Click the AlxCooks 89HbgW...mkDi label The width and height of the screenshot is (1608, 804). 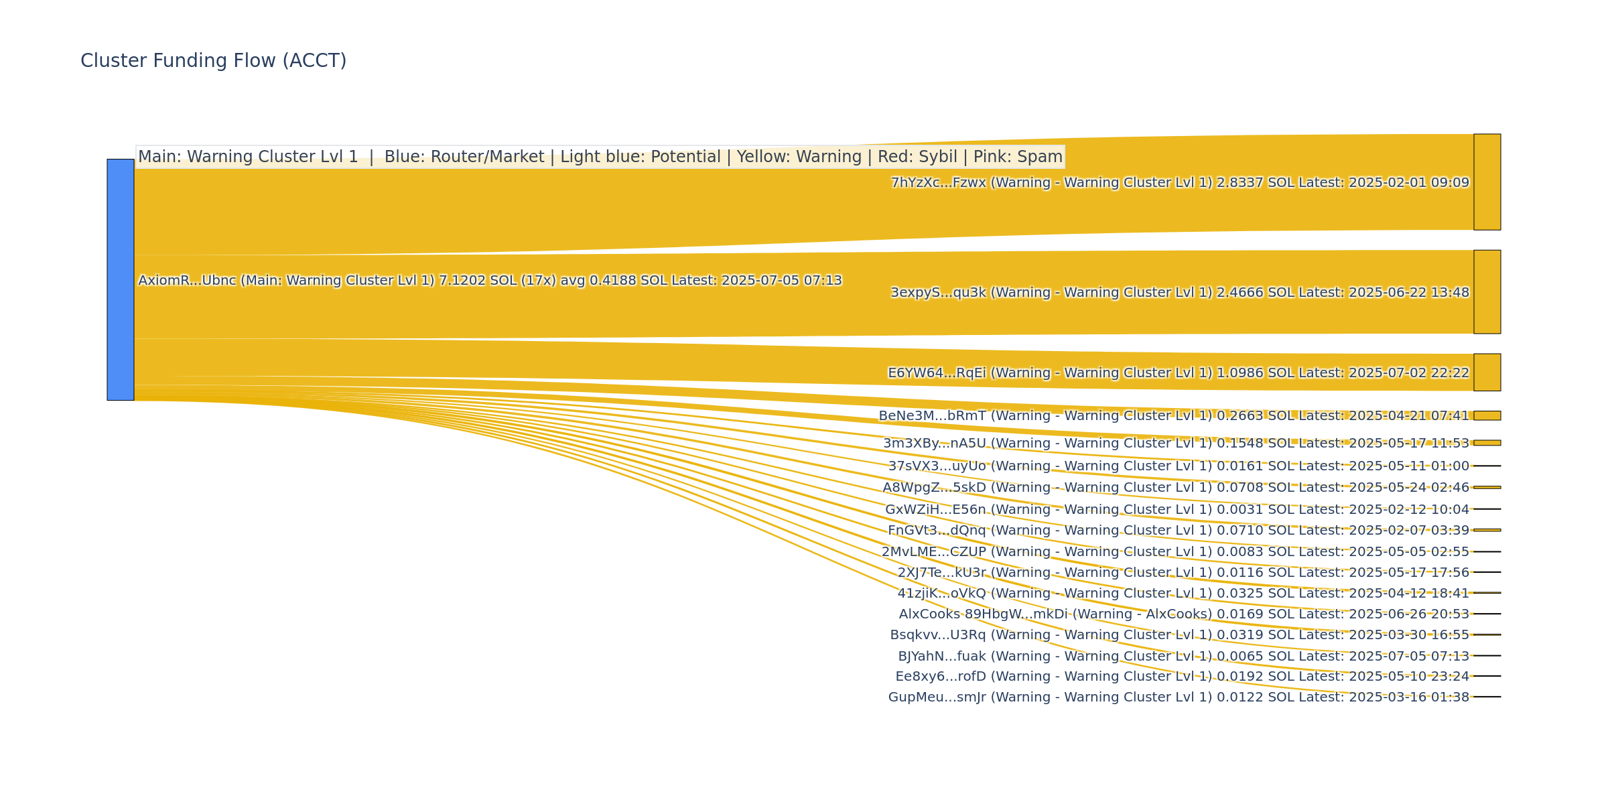click(1183, 614)
